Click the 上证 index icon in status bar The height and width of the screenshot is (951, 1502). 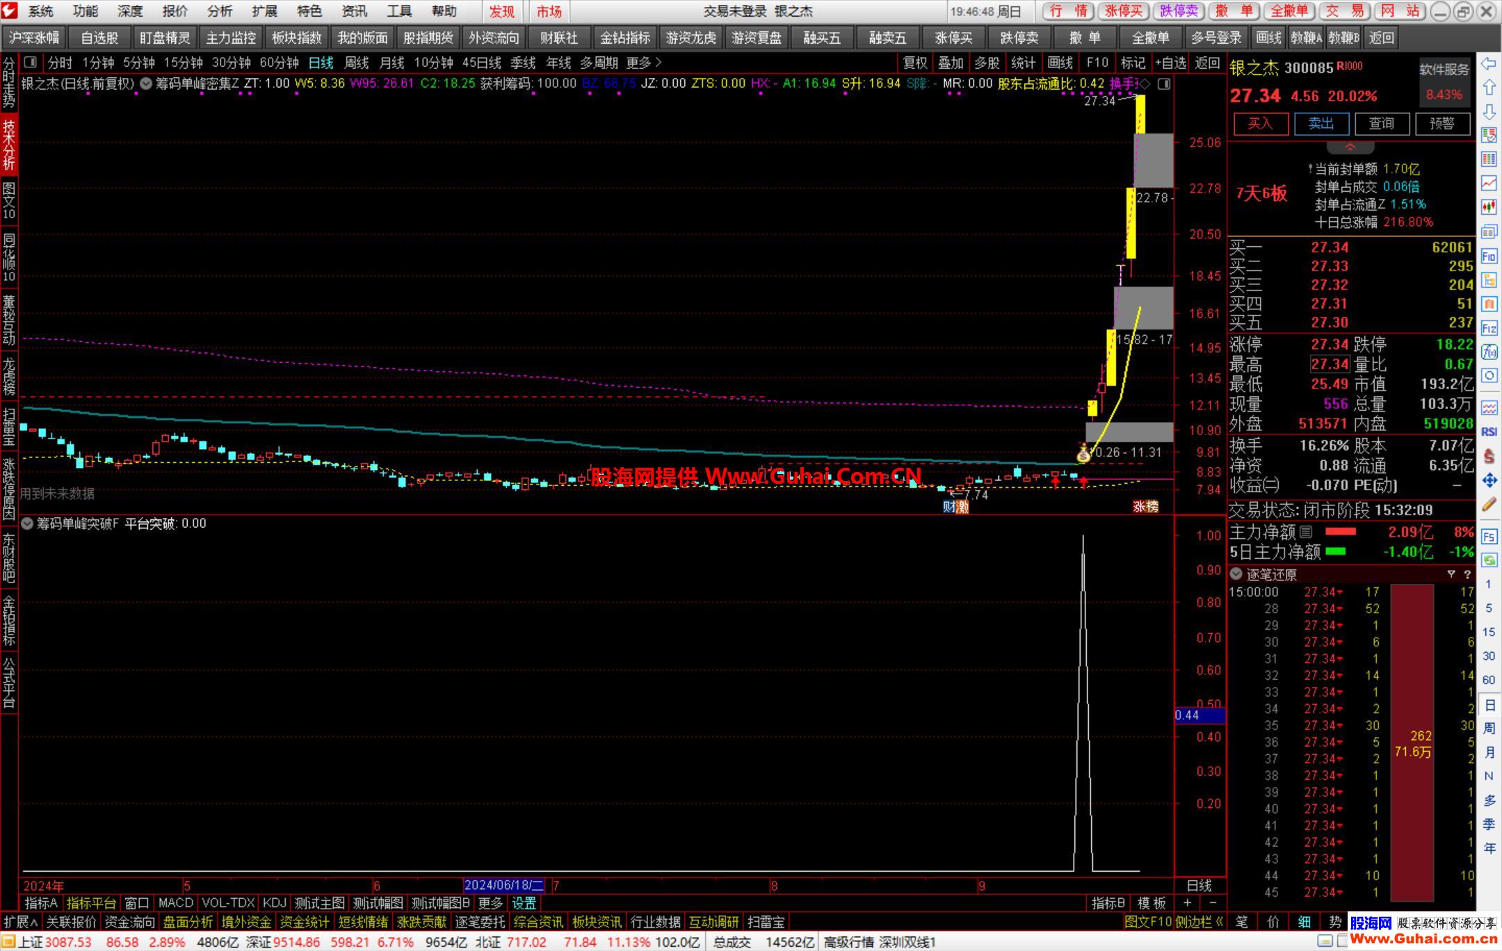(x=8, y=942)
